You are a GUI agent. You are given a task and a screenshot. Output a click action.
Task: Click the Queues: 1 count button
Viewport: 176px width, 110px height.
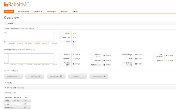click(x=78, y=76)
